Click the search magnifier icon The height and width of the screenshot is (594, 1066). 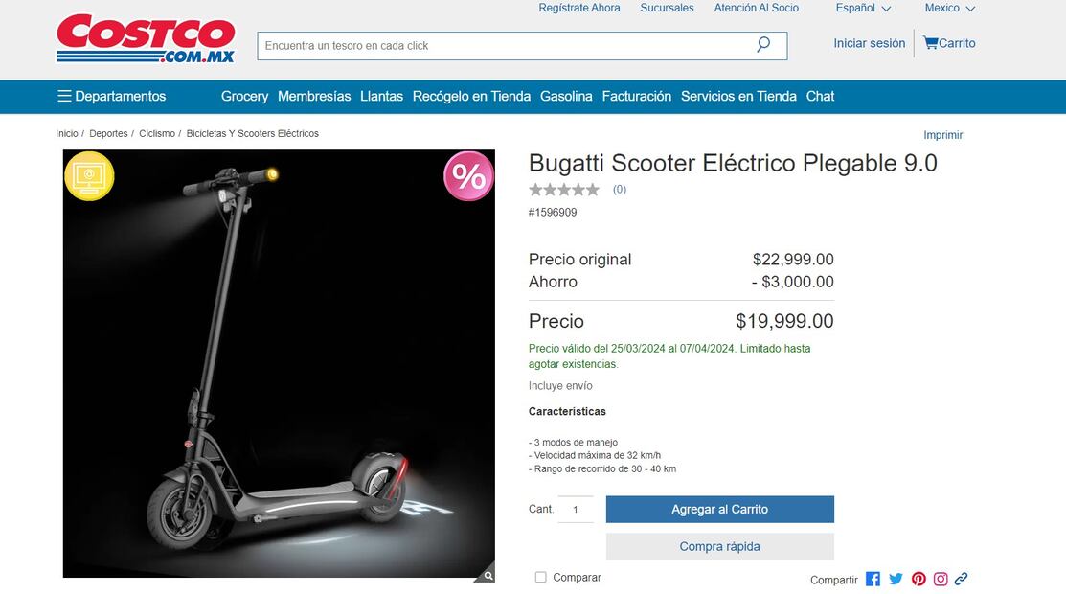[x=763, y=45]
